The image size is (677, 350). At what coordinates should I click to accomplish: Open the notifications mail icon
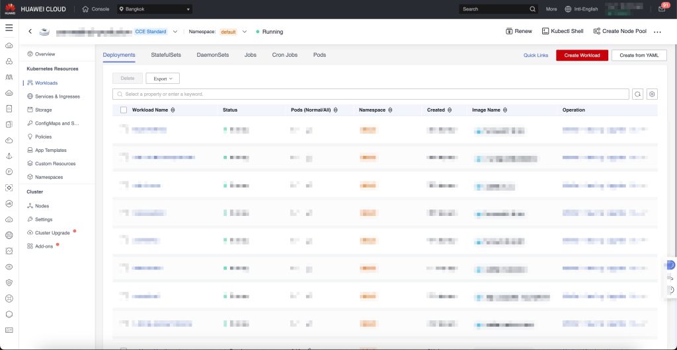pos(661,9)
